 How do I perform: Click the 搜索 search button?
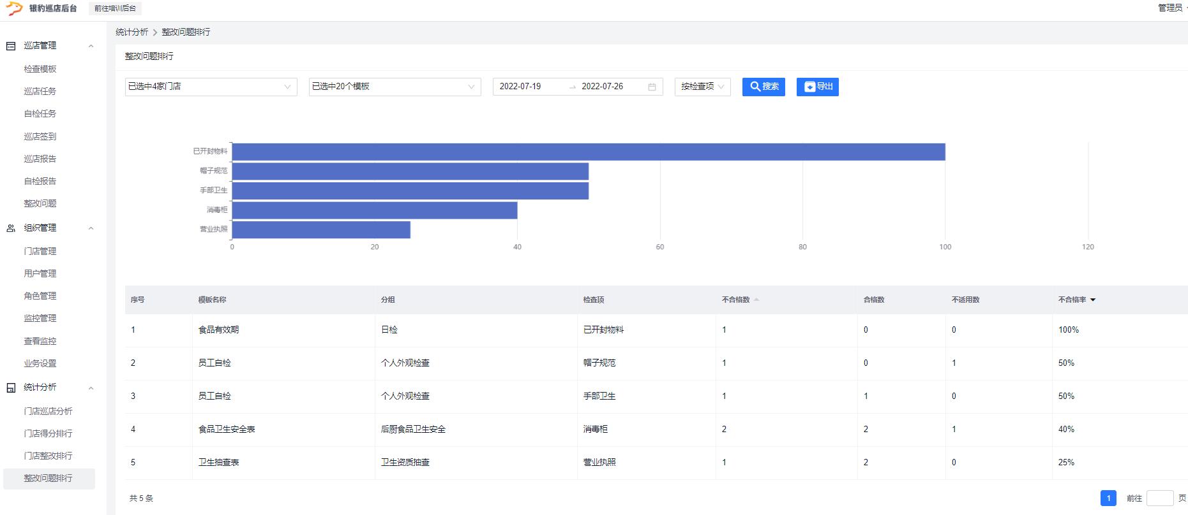763,87
